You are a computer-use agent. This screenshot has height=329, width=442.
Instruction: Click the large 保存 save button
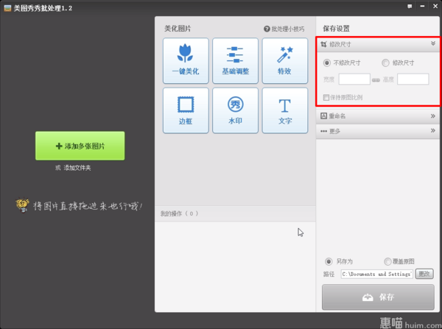pyautogui.click(x=378, y=297)
